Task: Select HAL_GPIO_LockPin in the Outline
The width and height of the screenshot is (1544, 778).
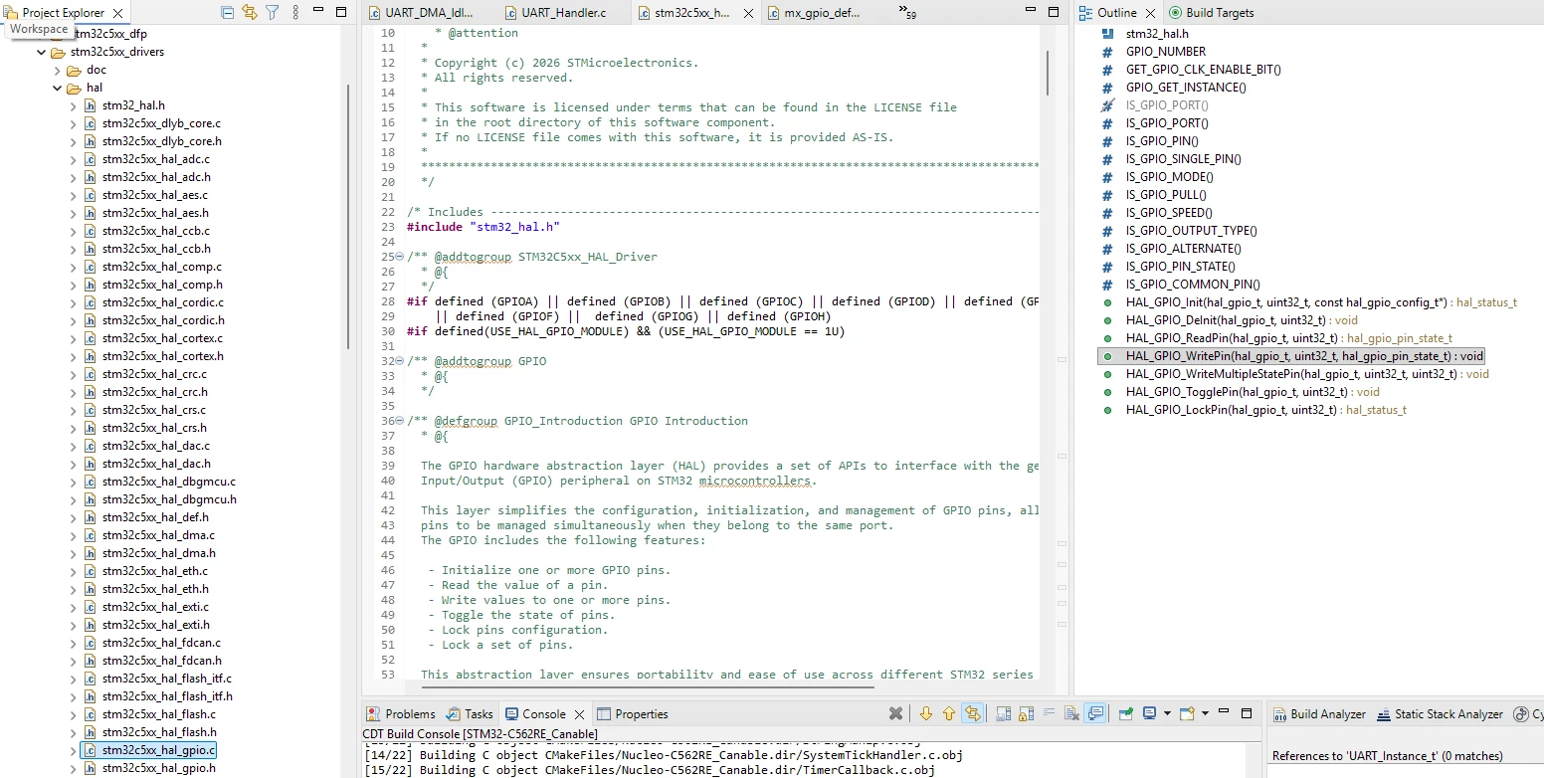Action: coord(1265,410)
